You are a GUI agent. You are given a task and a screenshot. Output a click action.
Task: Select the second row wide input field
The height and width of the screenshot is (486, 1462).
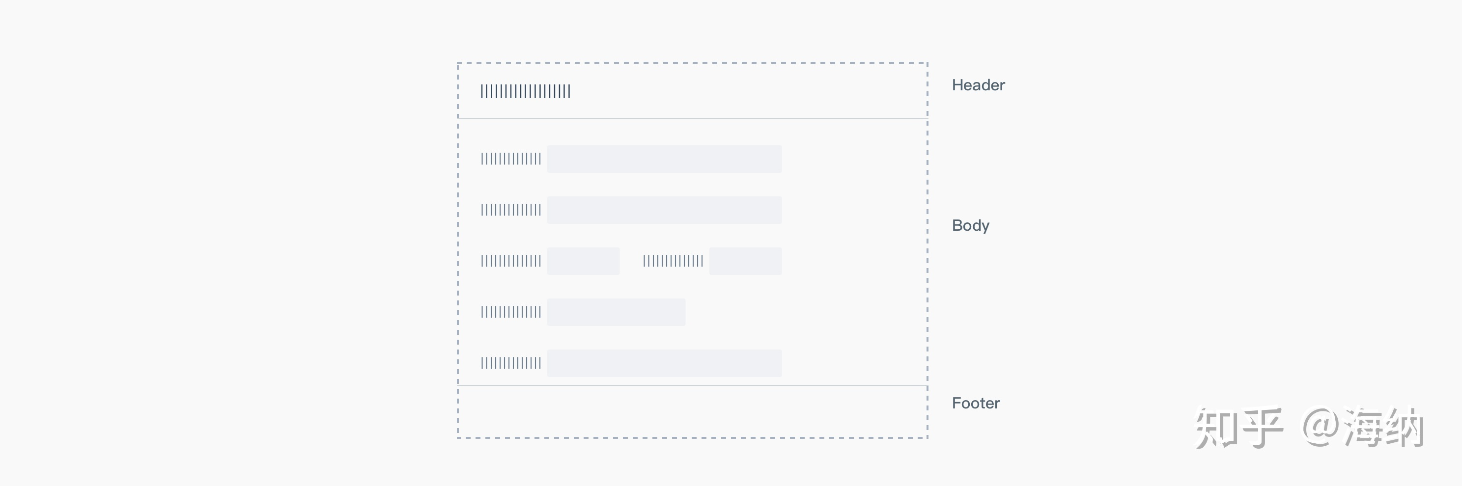click(x=665, y=210)
